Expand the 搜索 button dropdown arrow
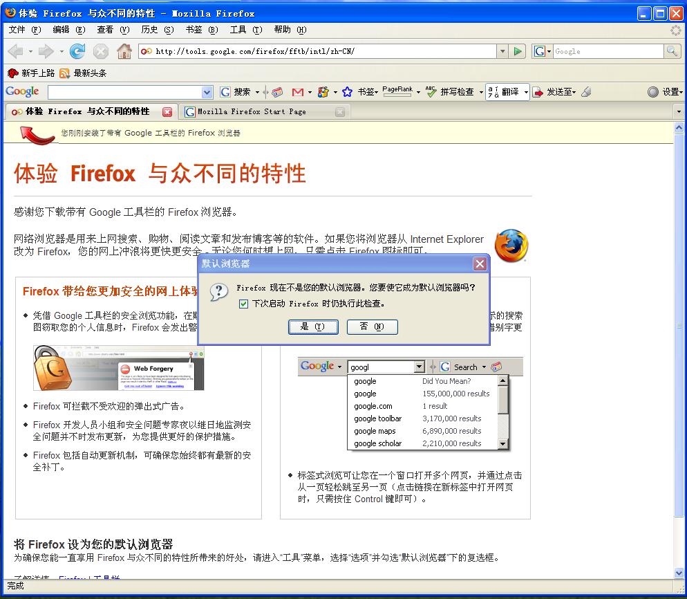Screen dimensions: 687x599 click(x=258, y=92)
